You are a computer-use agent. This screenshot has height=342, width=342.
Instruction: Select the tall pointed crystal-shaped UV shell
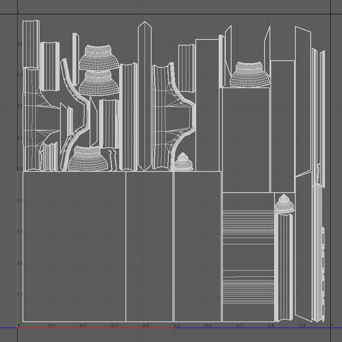point(144,96)
